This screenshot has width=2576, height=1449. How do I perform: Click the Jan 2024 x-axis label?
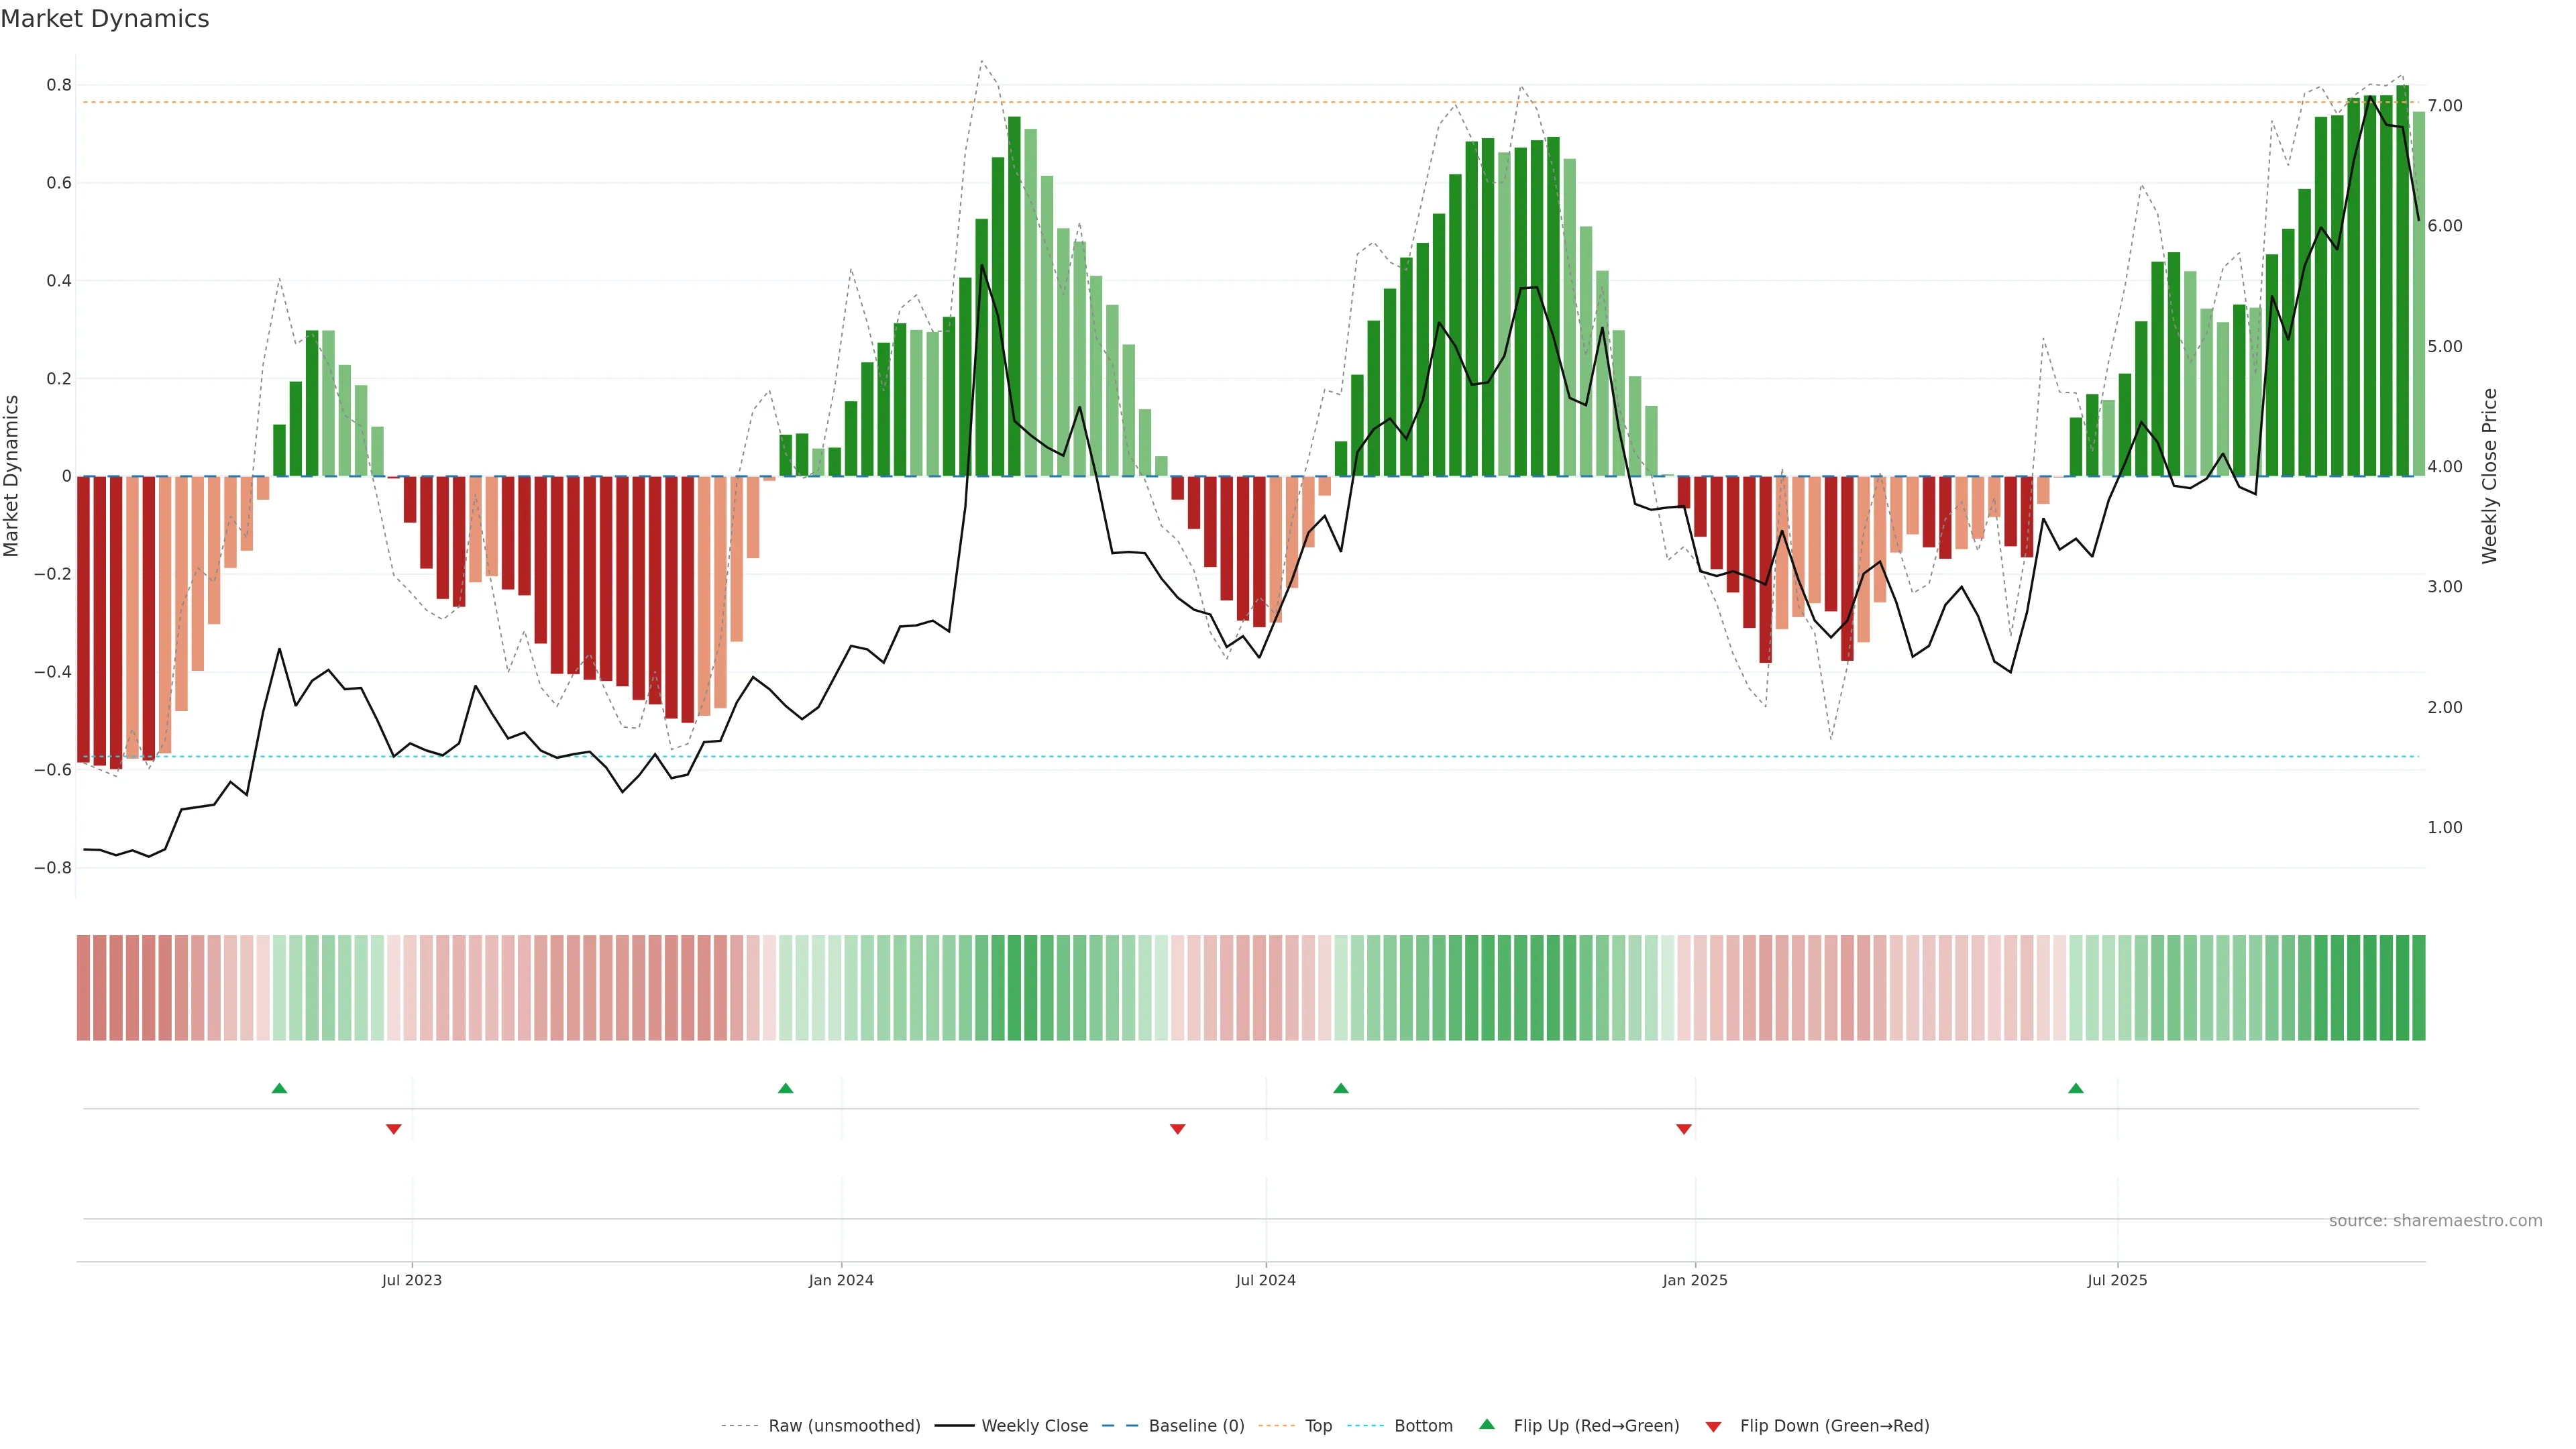pos(841,1280)
